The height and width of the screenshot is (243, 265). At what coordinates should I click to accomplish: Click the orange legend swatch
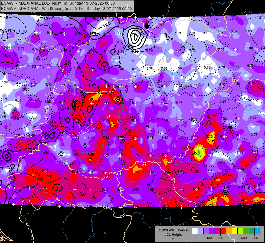coord(229,231)
